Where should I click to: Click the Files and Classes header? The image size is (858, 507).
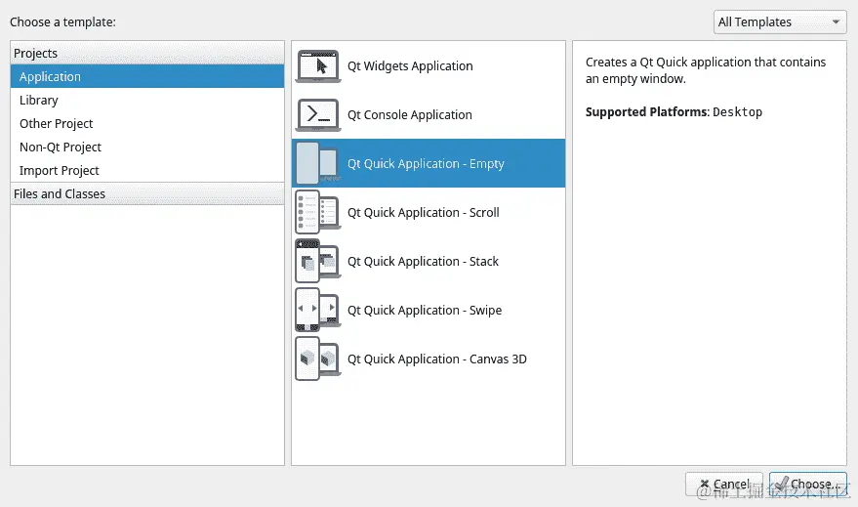coord(147,193)
